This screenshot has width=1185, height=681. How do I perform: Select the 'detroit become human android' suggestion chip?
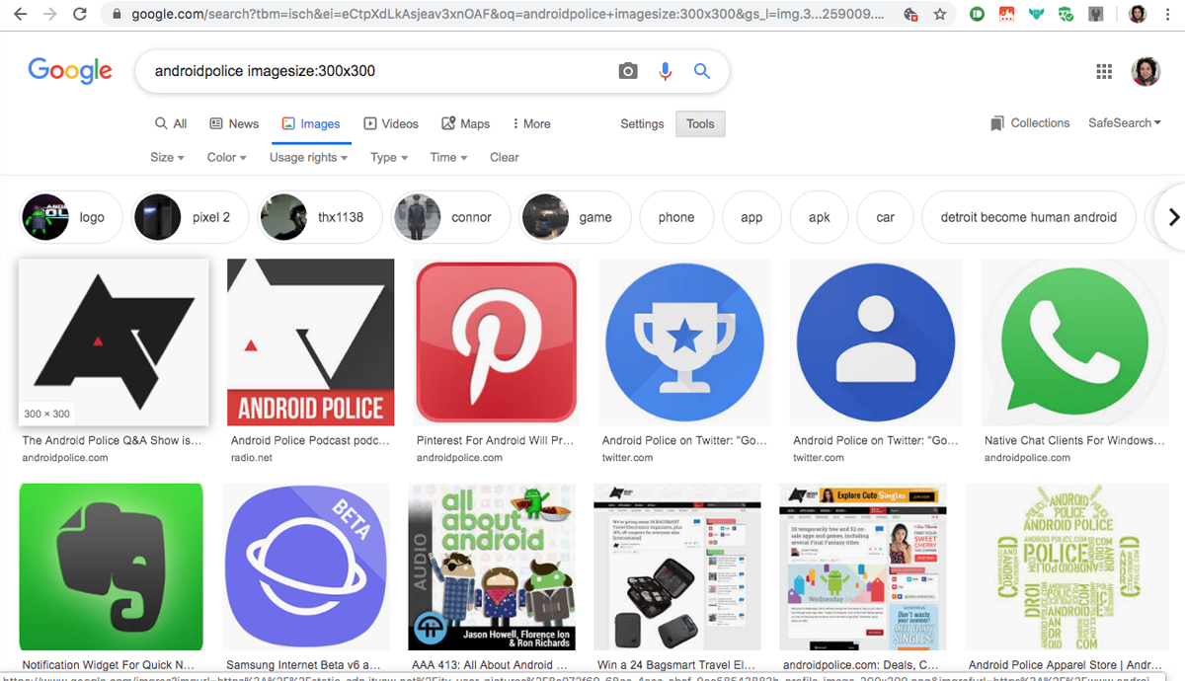[x=1028, y=216]
